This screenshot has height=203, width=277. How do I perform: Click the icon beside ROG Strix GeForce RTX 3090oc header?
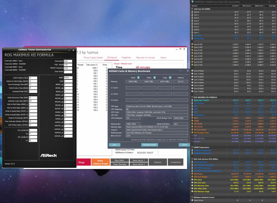(x=192, y=159)
